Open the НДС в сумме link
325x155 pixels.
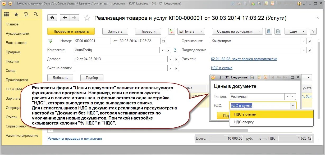[x=222, y=68]
